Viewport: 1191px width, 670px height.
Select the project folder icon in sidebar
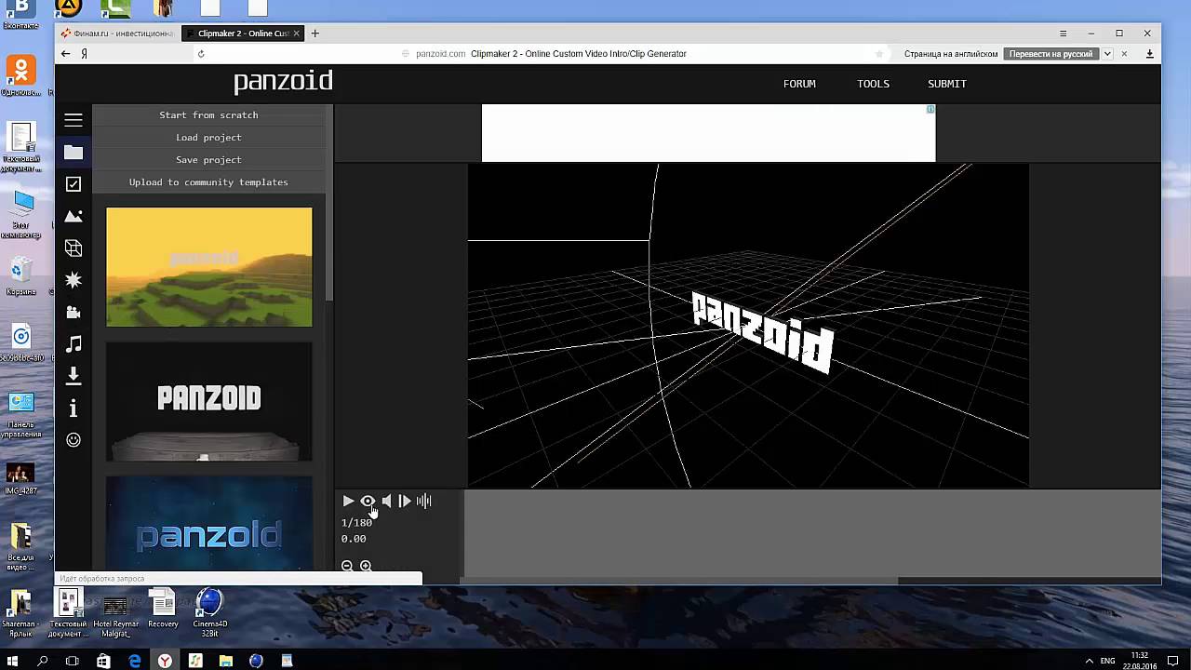(x=74, y=153)
